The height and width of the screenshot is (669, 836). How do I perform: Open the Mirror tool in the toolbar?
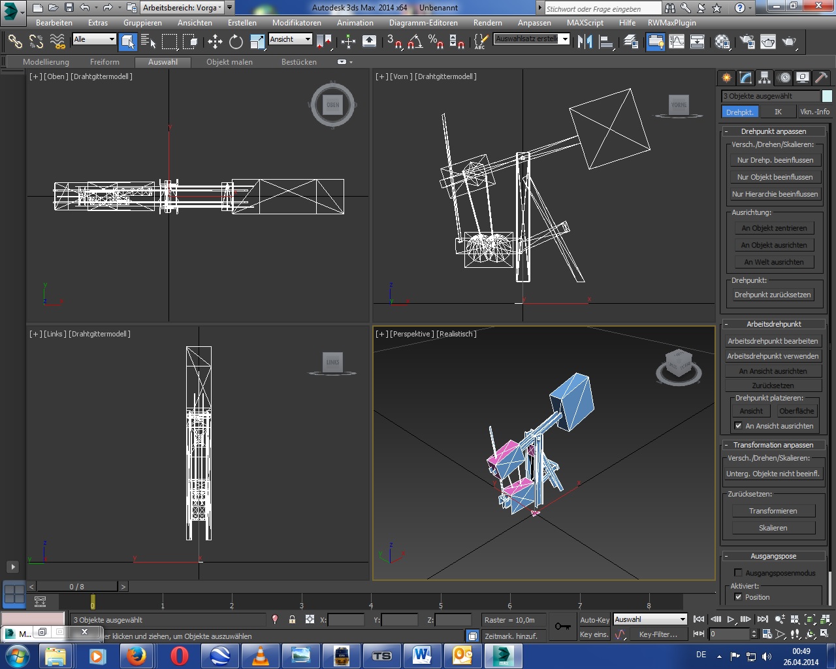pos(585,42)
